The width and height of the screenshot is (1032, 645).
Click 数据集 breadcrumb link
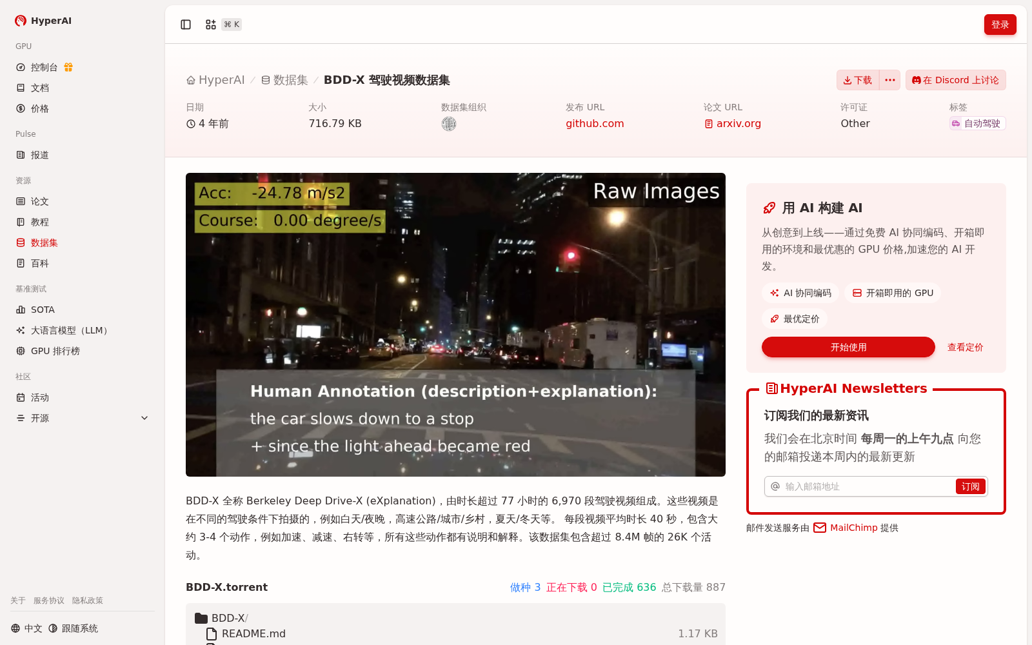284,80
